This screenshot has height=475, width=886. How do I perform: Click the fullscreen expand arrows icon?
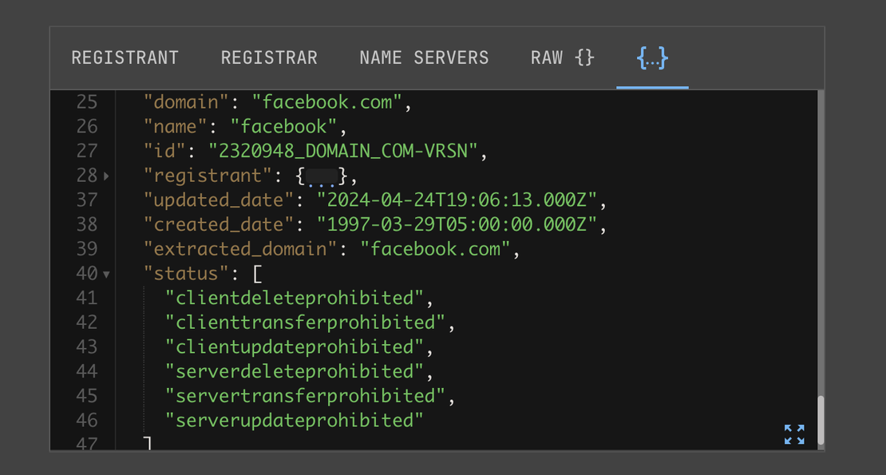793,434
